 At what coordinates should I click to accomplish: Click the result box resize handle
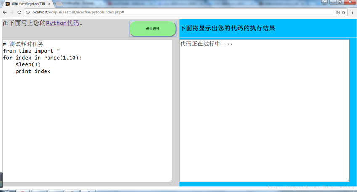point(347,180)
